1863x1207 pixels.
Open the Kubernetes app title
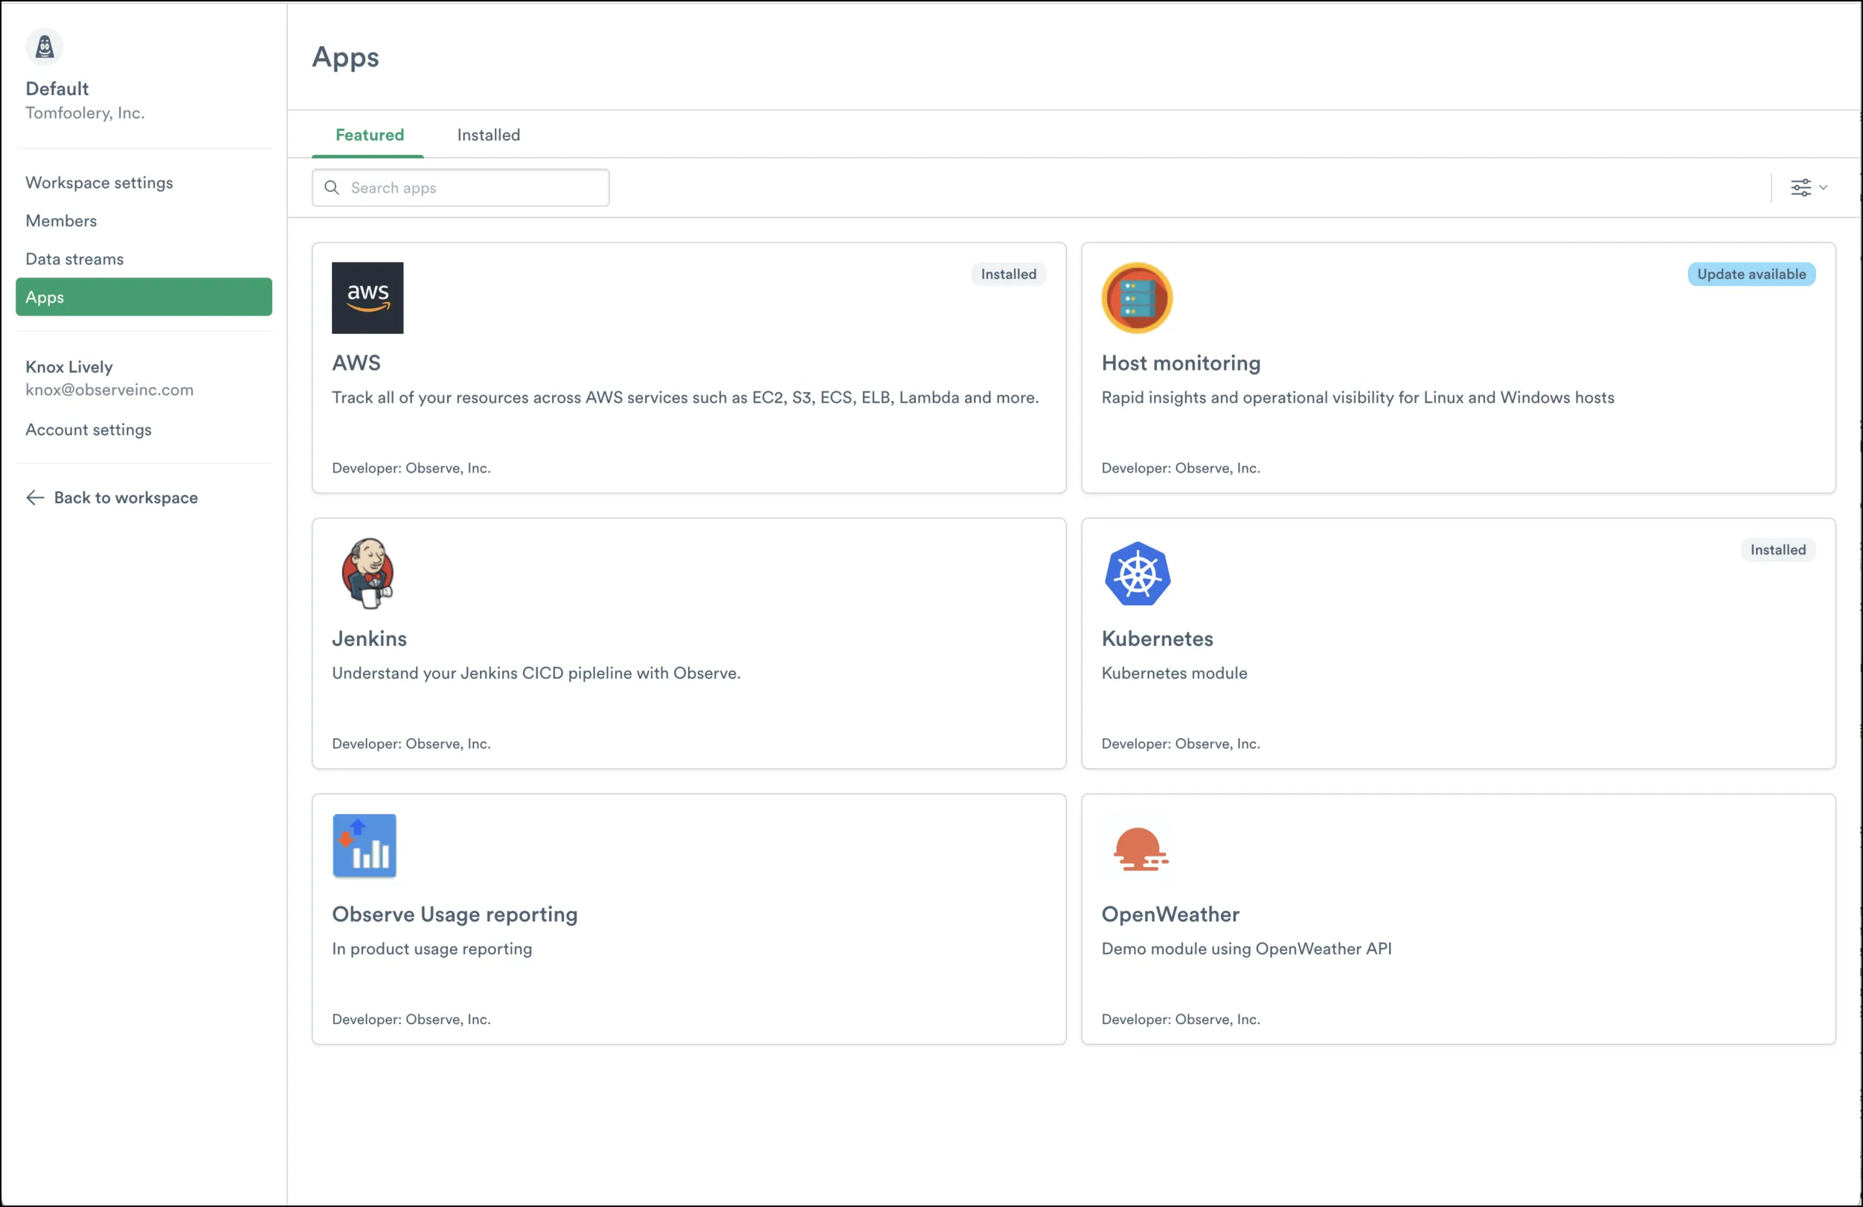click(1158, 638)
